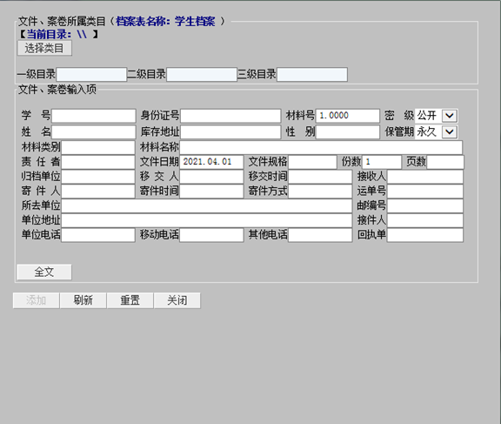Close the form with 关闭 button
501x424 pixels.
coord(177,300)
